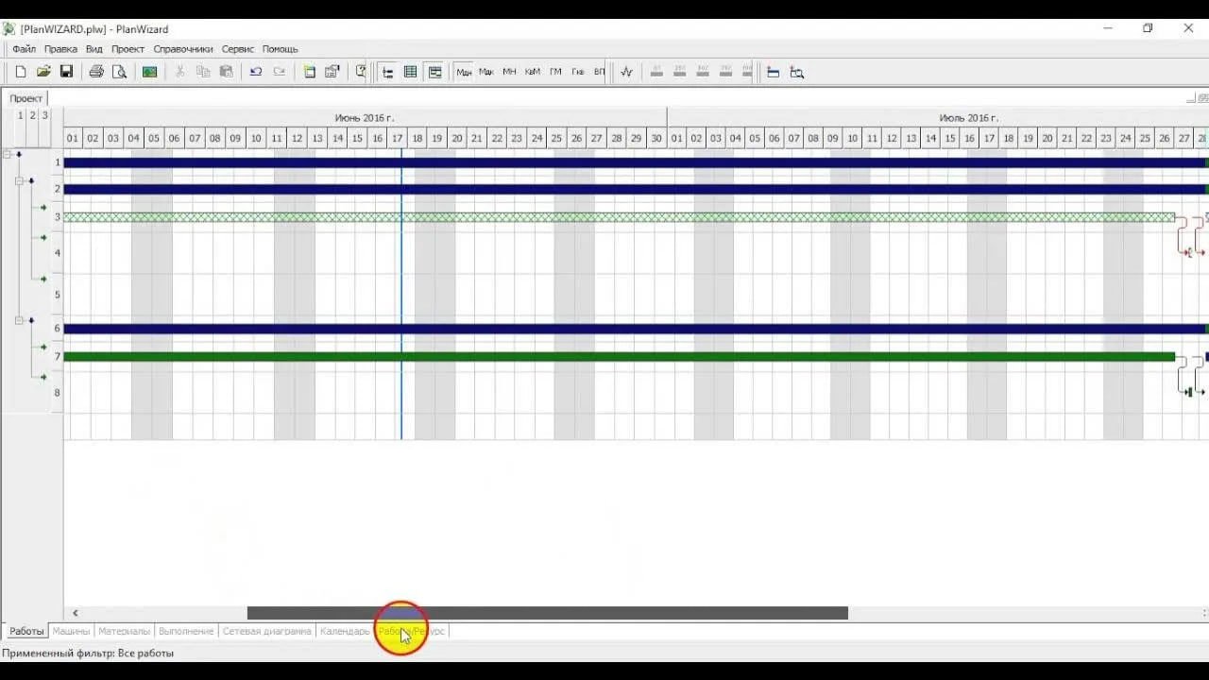The height and width of the screenshot is (680, 1209).
Task: Collapse the task group at row six
Action: 19,319
